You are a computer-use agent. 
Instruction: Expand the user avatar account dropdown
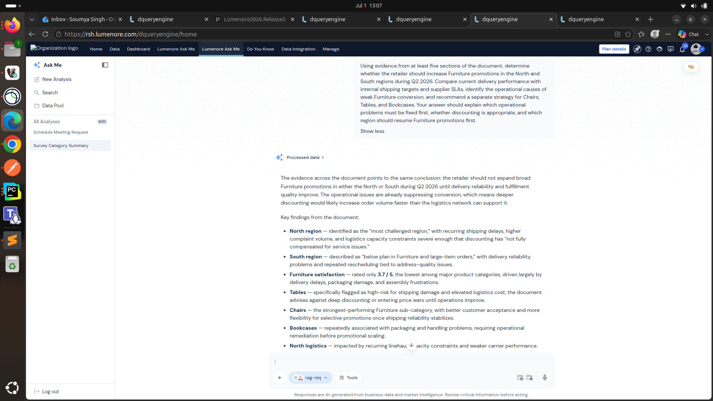(x=702, y=49)
